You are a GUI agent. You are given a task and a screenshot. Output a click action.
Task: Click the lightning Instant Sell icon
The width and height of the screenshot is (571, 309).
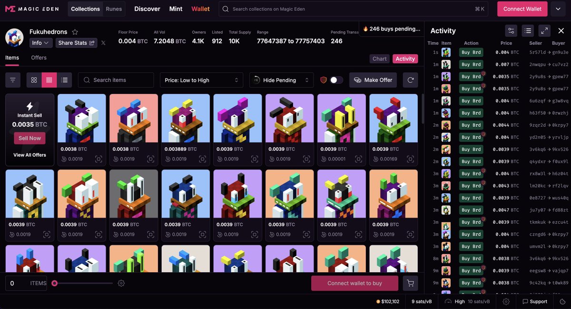[30, 106]
